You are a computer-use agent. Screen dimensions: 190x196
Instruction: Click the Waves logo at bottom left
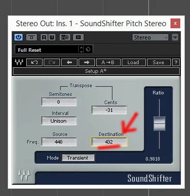(x=24, y=175)
